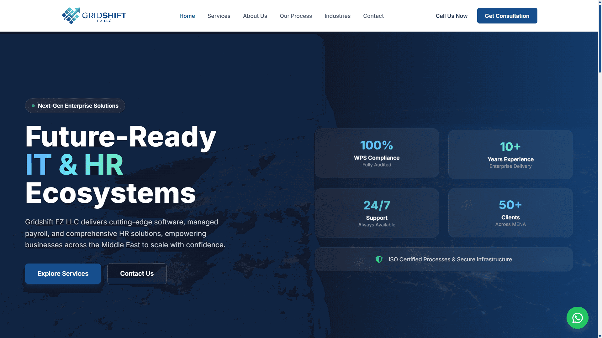The image size is (602, 338).
Task: Click the Get Consultation button
Action: pos(507,16)
